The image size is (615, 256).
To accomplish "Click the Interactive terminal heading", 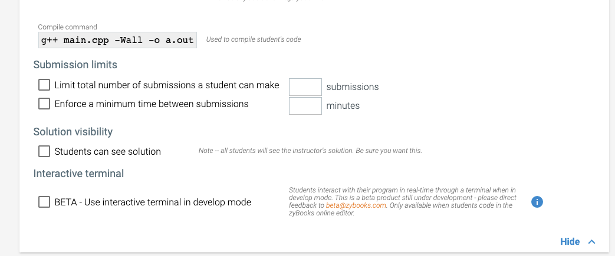I will tap(78, 174).
